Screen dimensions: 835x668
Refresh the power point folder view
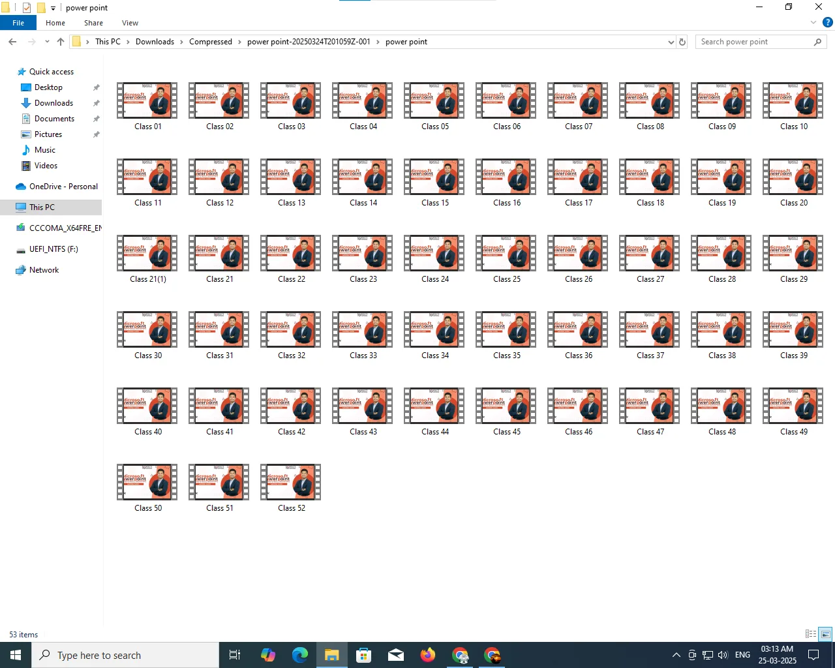point(682,42)
